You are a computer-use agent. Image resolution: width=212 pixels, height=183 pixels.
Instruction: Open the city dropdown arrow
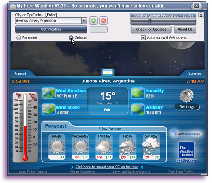[x=84, y=21]
